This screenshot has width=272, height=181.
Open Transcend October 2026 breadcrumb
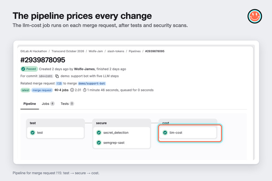pyautogui.click(x=68, y=51)
